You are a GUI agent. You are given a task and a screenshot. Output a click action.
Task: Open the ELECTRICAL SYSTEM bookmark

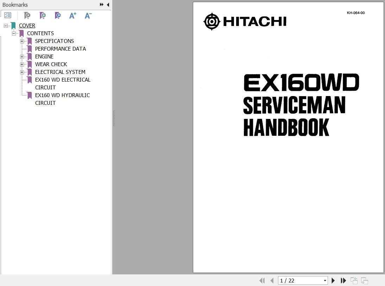click(x=60, y=72)
